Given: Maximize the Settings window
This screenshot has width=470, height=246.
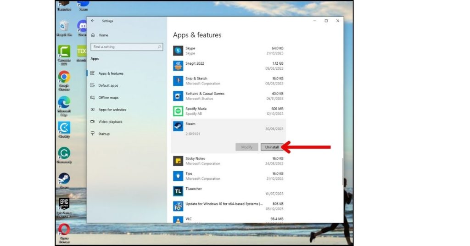Looking at the screenshot, I should click(x=326, y=21).
